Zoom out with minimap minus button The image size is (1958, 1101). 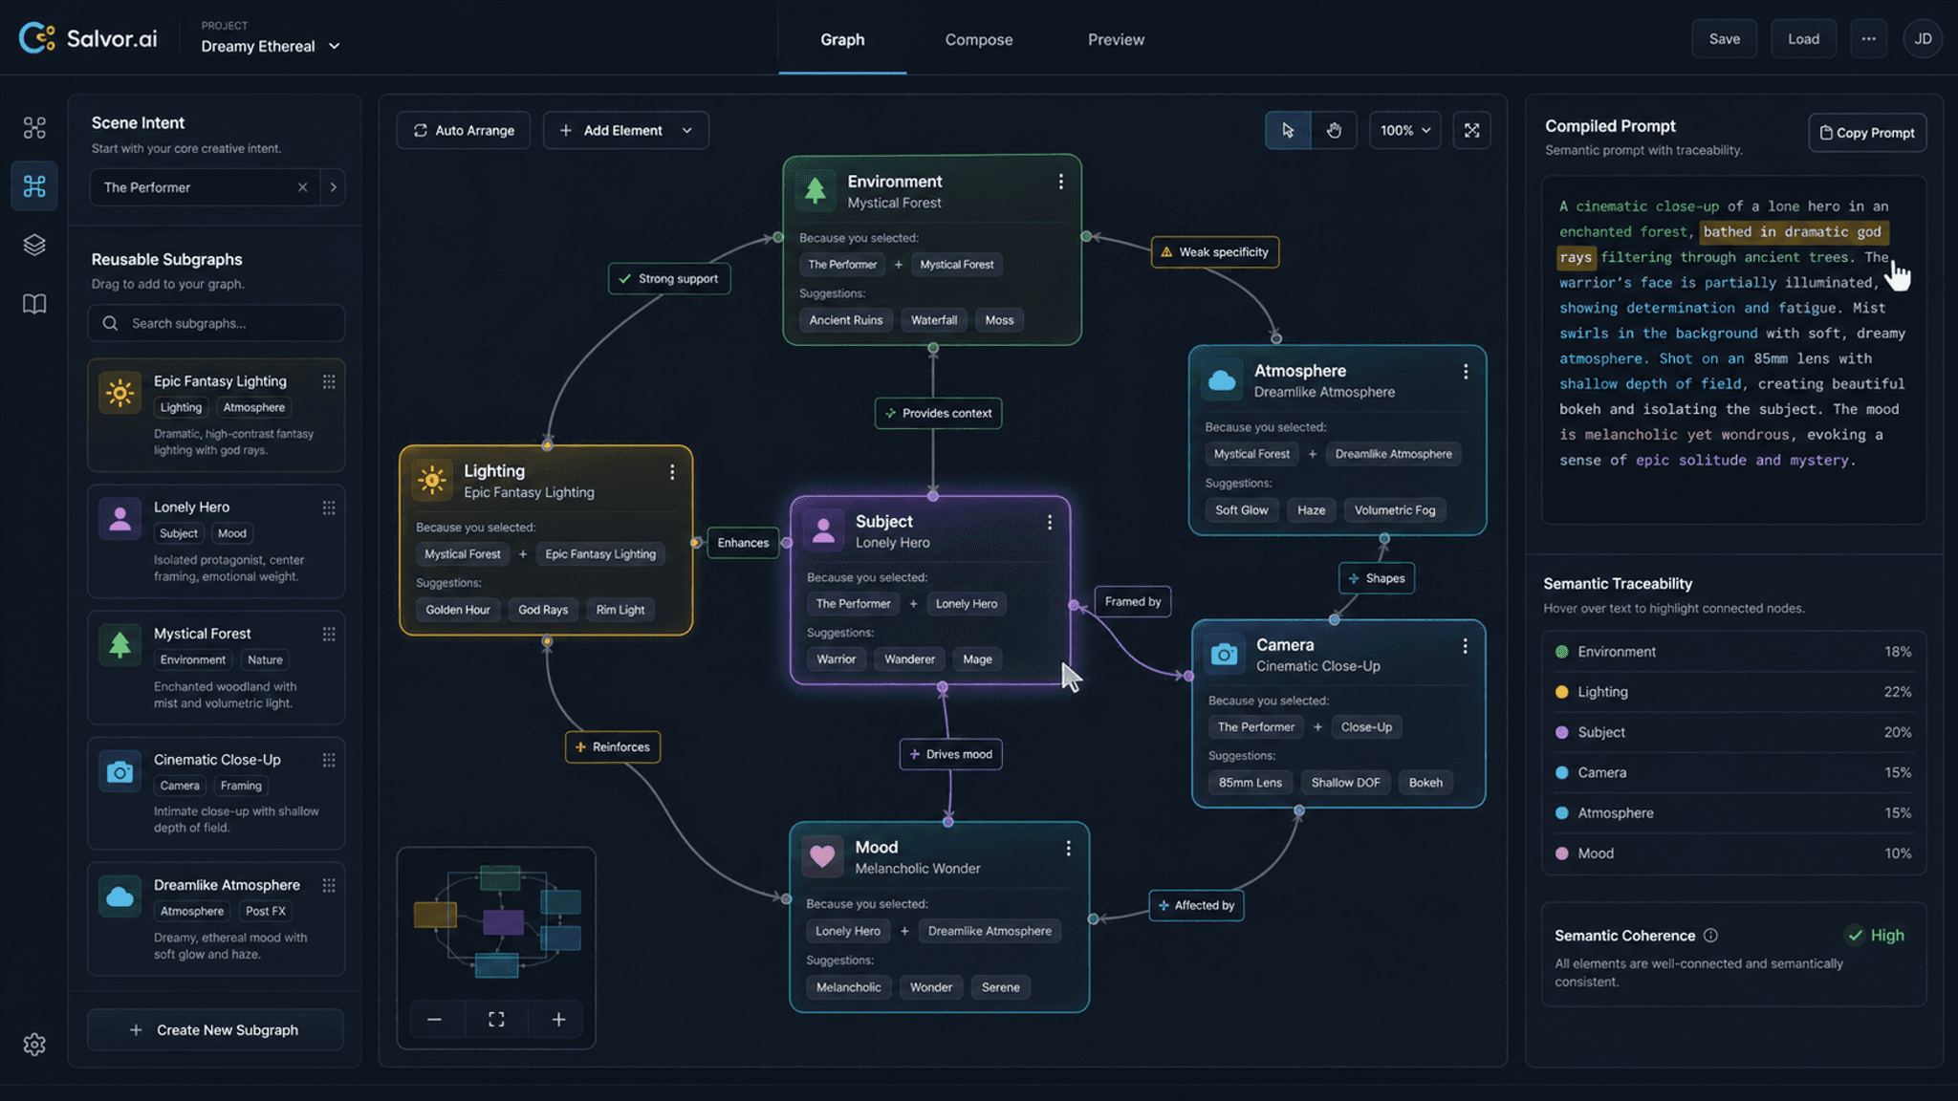tap(434, 1020)
